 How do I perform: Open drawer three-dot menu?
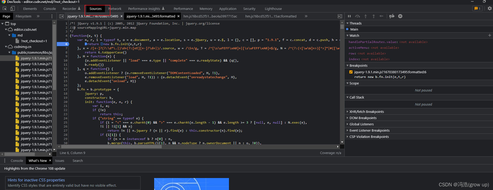pos(5,161)
